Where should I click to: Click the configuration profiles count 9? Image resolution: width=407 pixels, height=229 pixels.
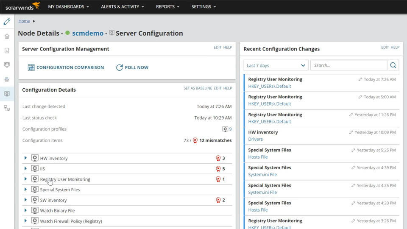(x=230, y=129)
